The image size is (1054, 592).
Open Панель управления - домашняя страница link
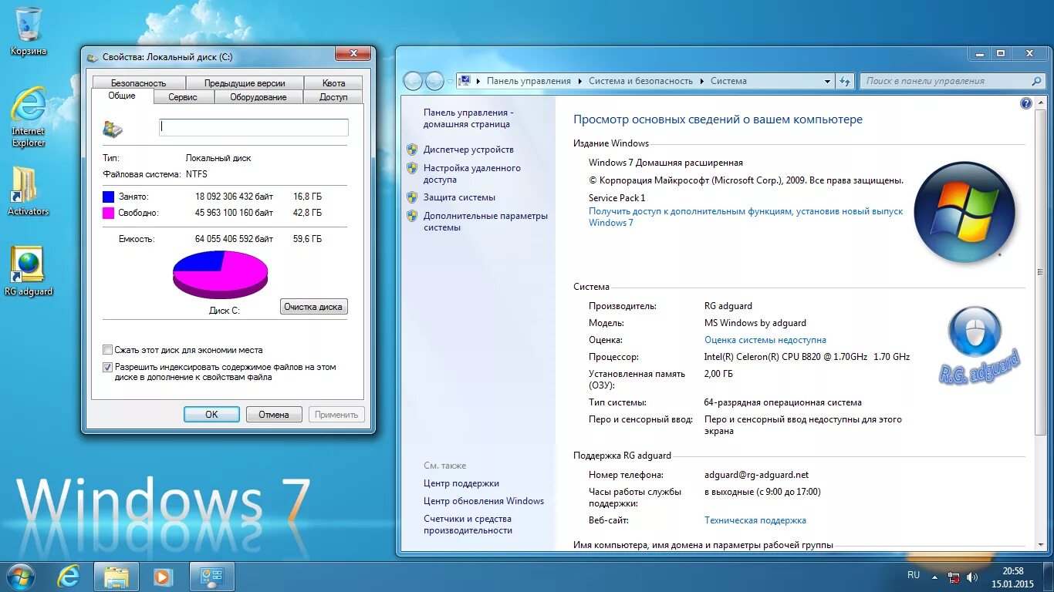[x=468, y=118]
